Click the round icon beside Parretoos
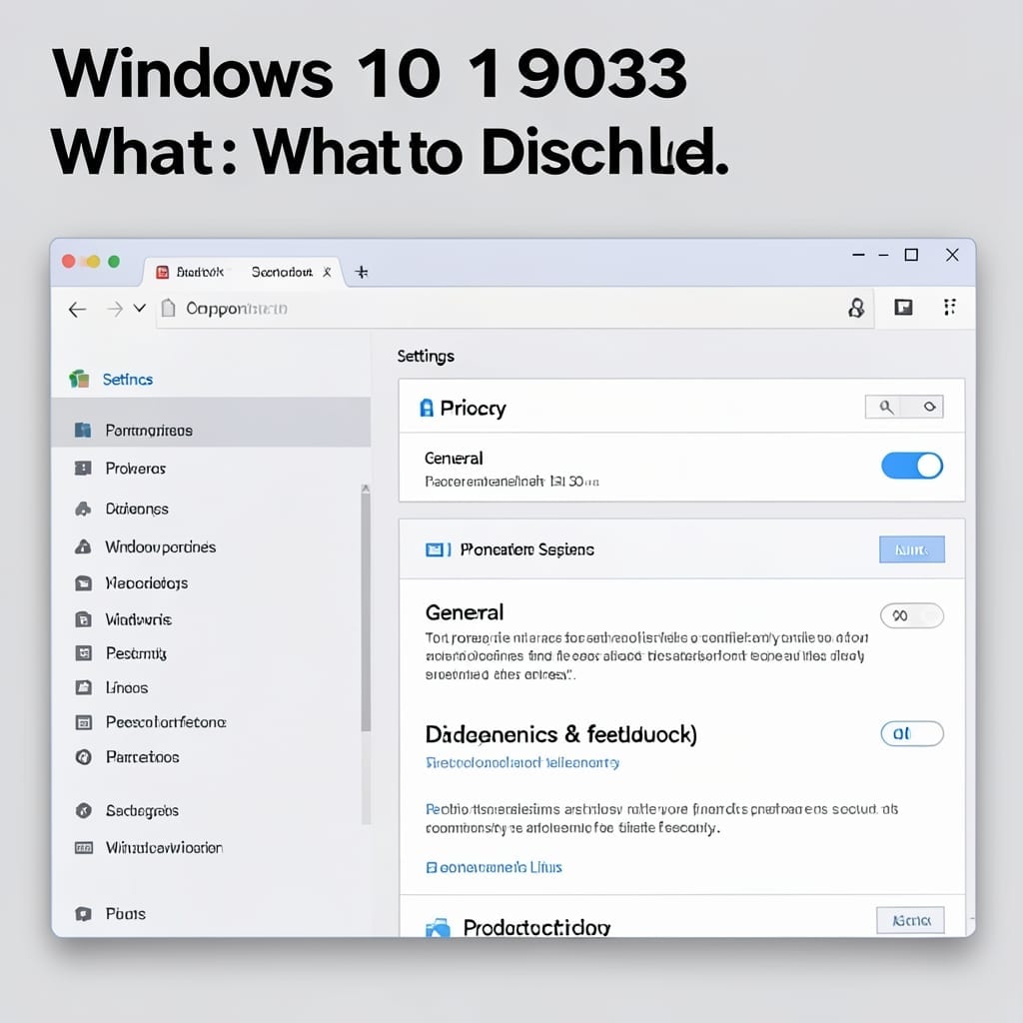Screen dimensions: 1023x1023 [84, 757]
